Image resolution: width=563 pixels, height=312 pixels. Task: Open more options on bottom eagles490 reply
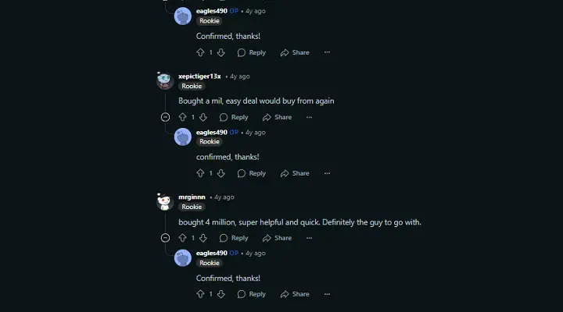click(327, 294)
